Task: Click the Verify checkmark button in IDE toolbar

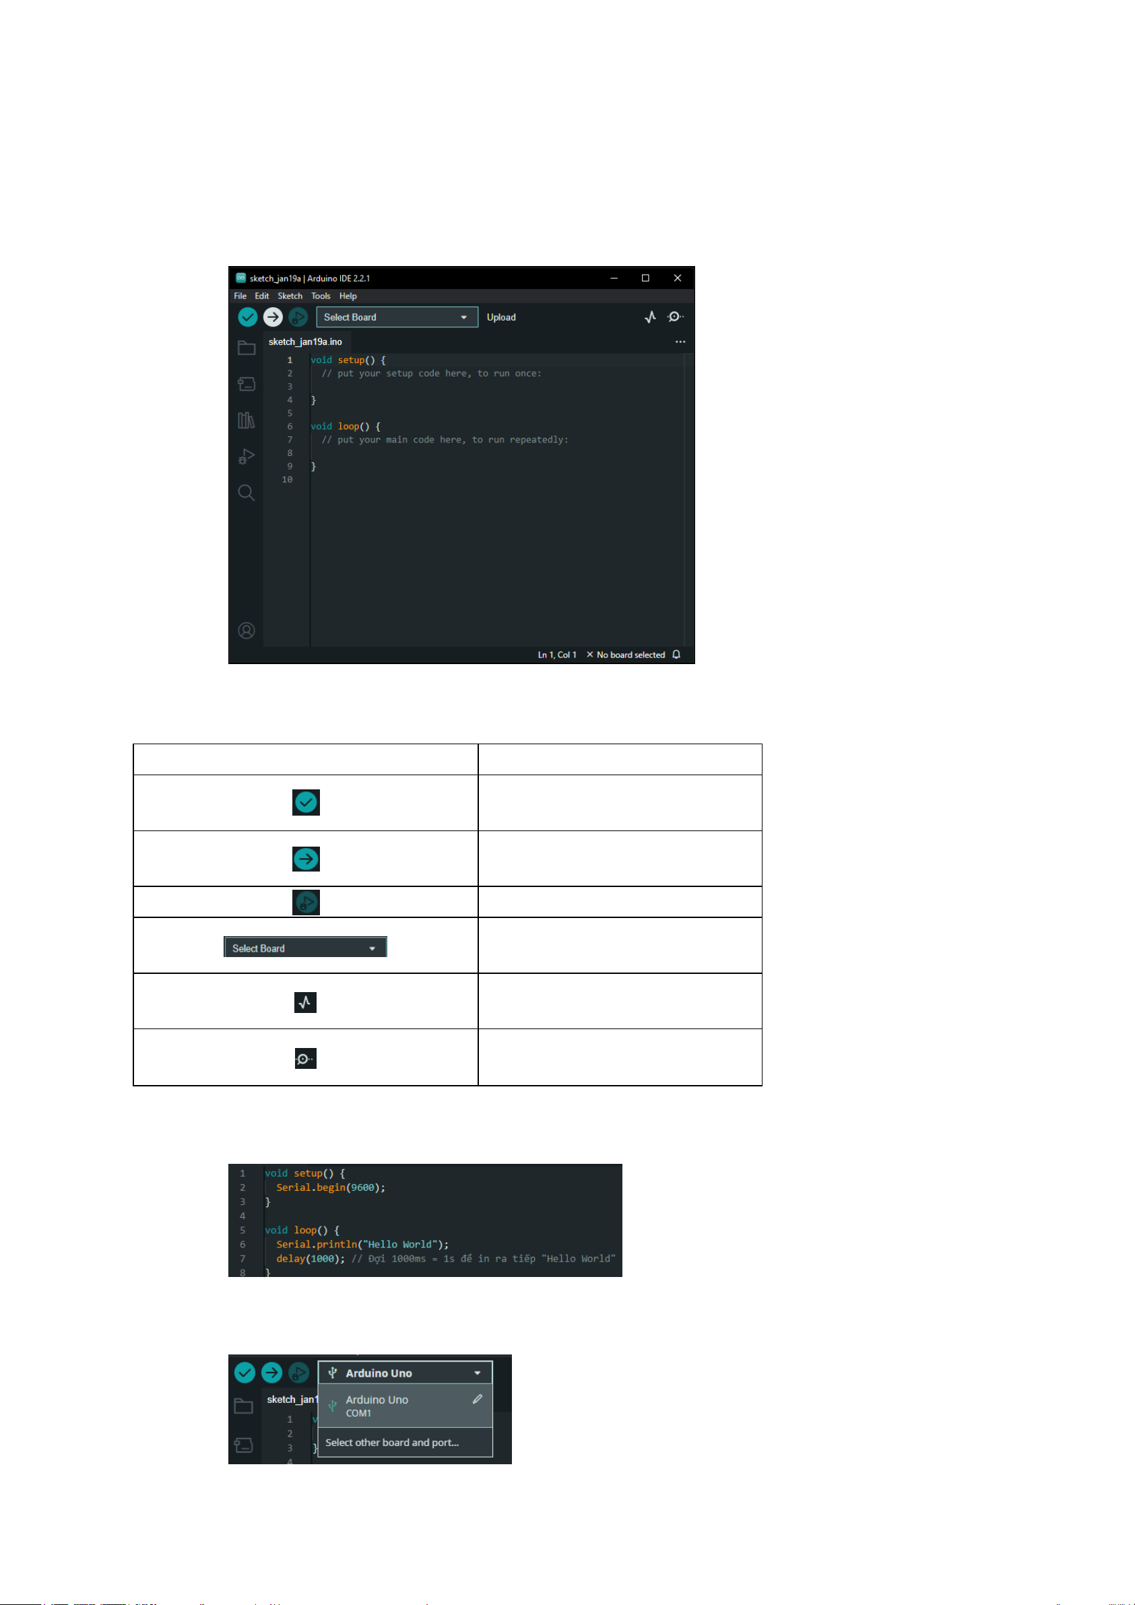Action: click(248, 317)
